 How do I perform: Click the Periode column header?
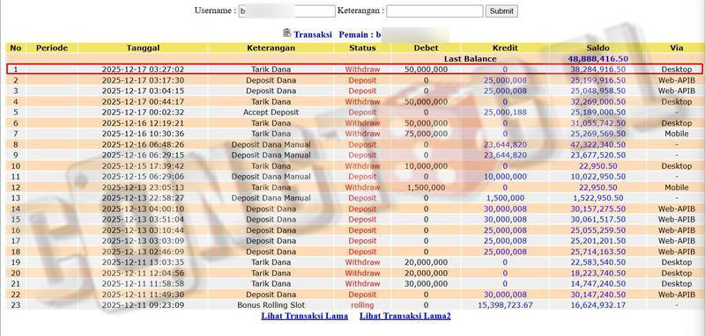[52, 48]
